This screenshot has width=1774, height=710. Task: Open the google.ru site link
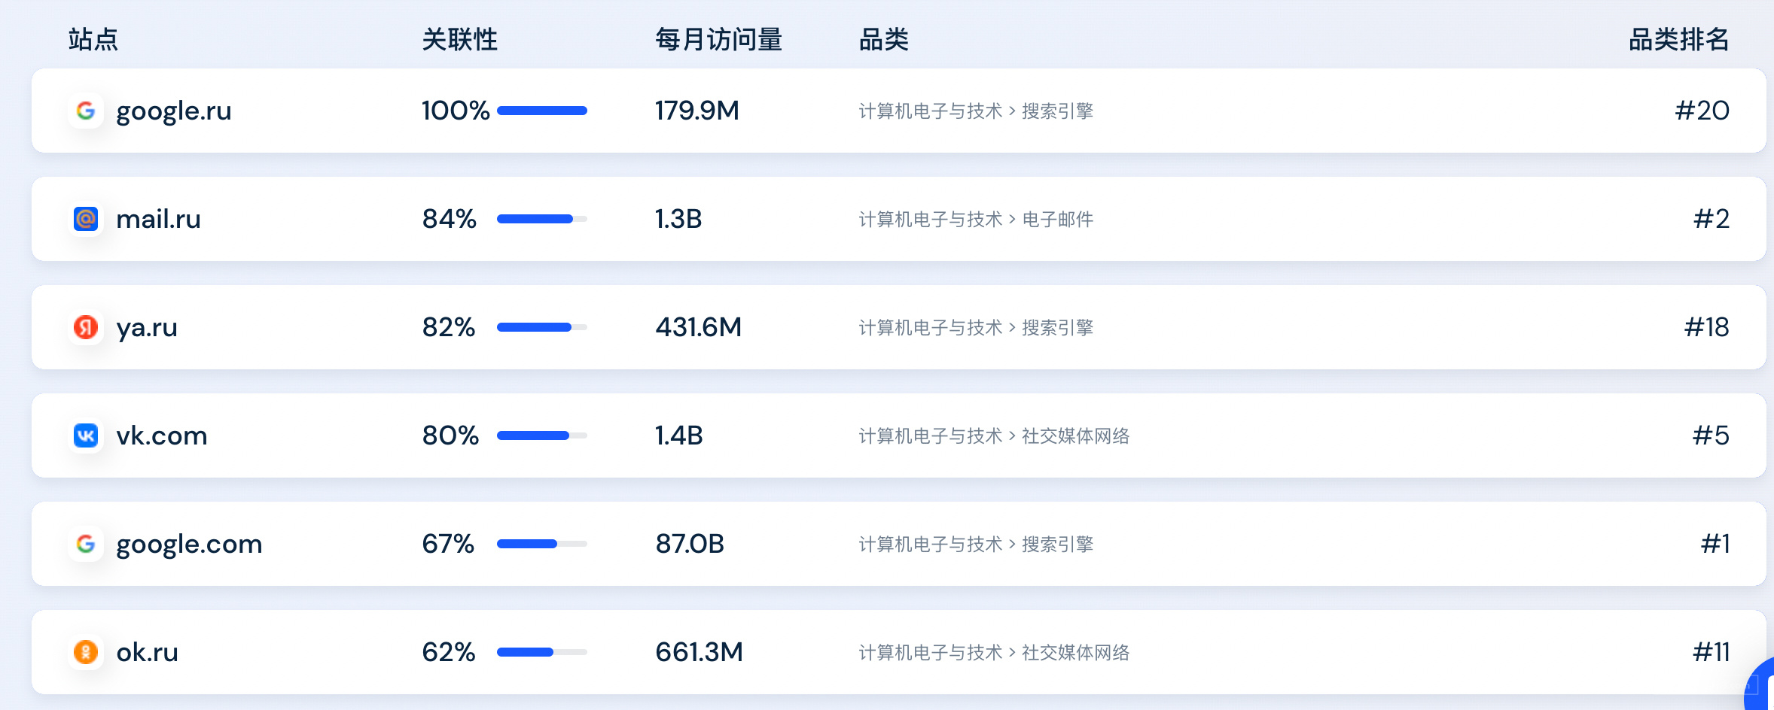point(174,111)
